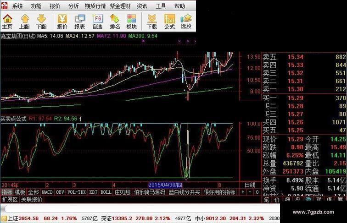Click the MA24: 12.57 label
Image resolution: width=347 pixels, height=223 pixels.
click(80, 36)
